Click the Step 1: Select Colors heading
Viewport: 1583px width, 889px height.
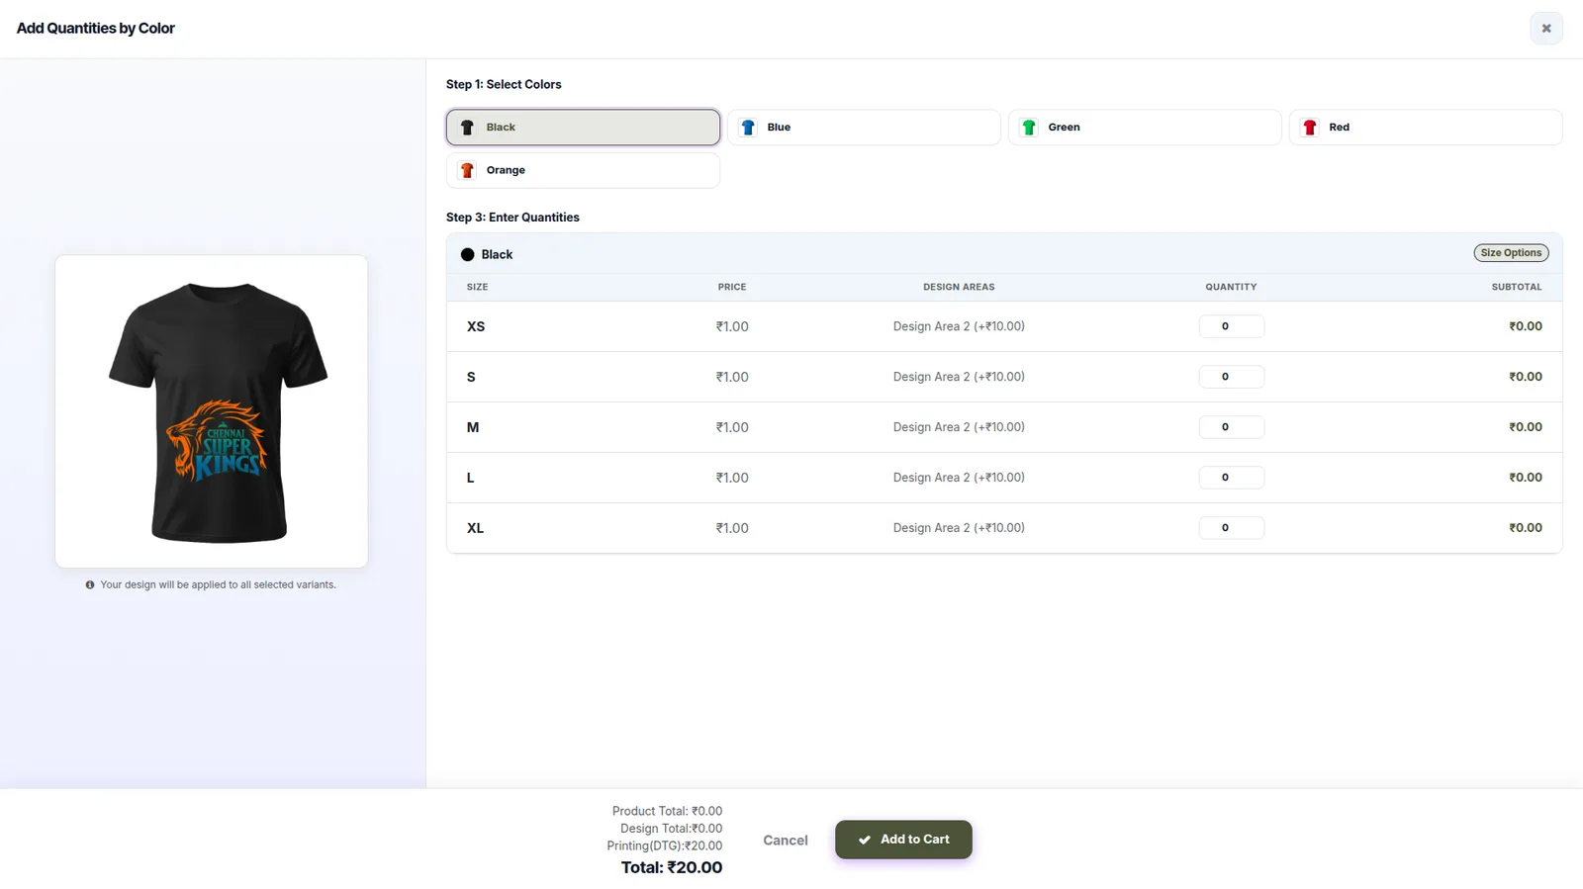click(504, 84)
